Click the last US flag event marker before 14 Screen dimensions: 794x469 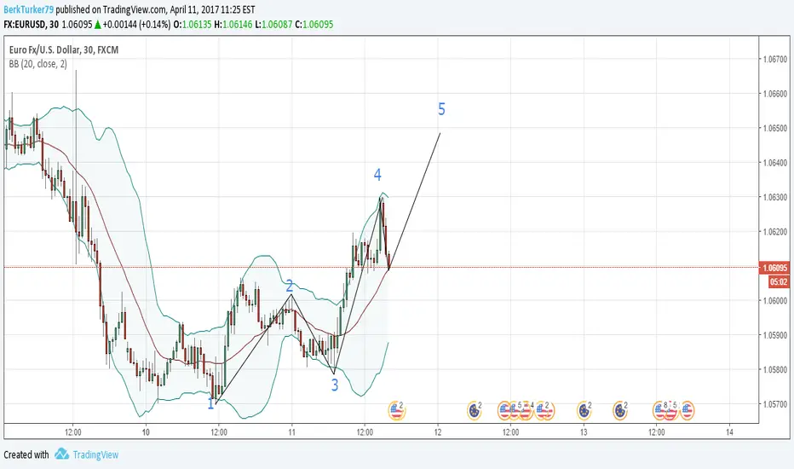click(688, 411)
